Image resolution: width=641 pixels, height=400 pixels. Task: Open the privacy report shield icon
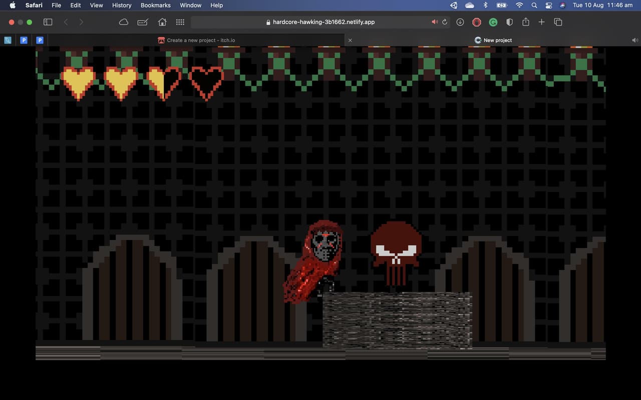click(x=510, y=22)
